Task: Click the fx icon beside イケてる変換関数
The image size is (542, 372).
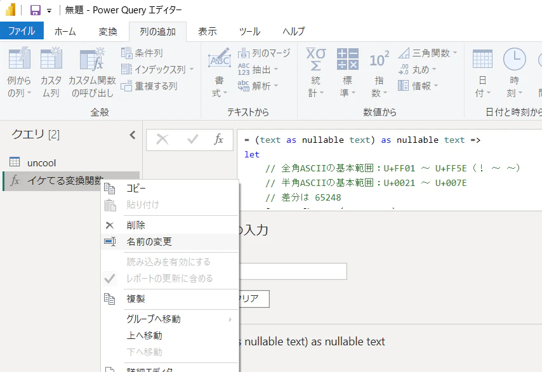Action: click(15, 180)
